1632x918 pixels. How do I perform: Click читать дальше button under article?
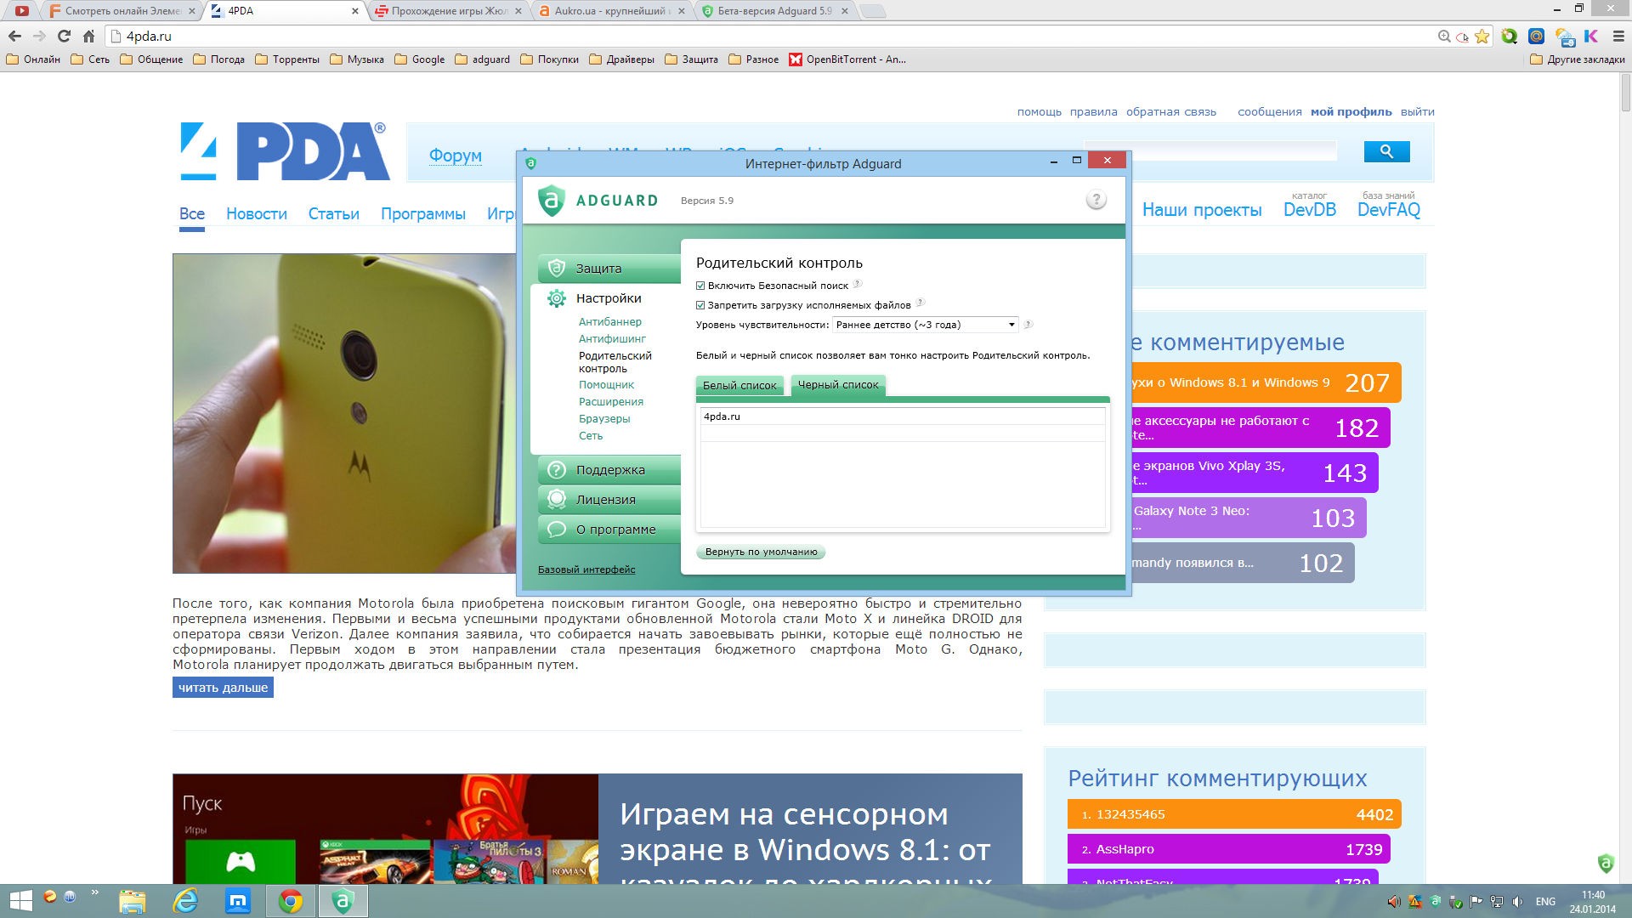(223, 688)
